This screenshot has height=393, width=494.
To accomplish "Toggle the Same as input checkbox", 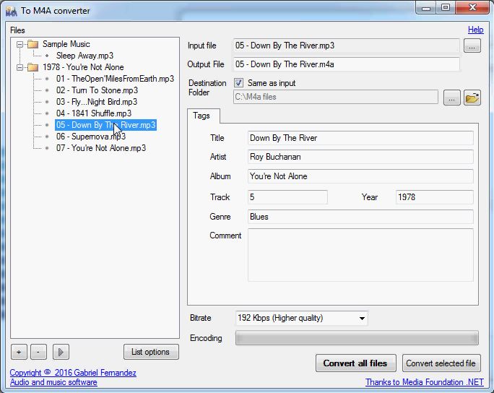I will pos(238,83).
